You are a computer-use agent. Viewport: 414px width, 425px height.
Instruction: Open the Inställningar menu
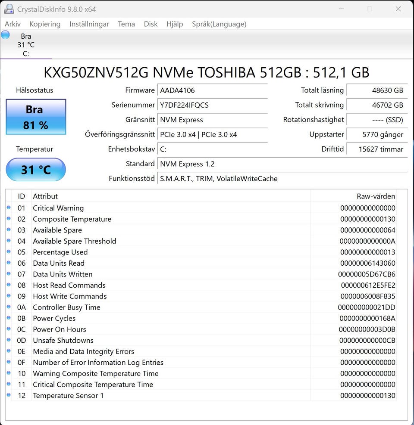click(x=89, y=24)
